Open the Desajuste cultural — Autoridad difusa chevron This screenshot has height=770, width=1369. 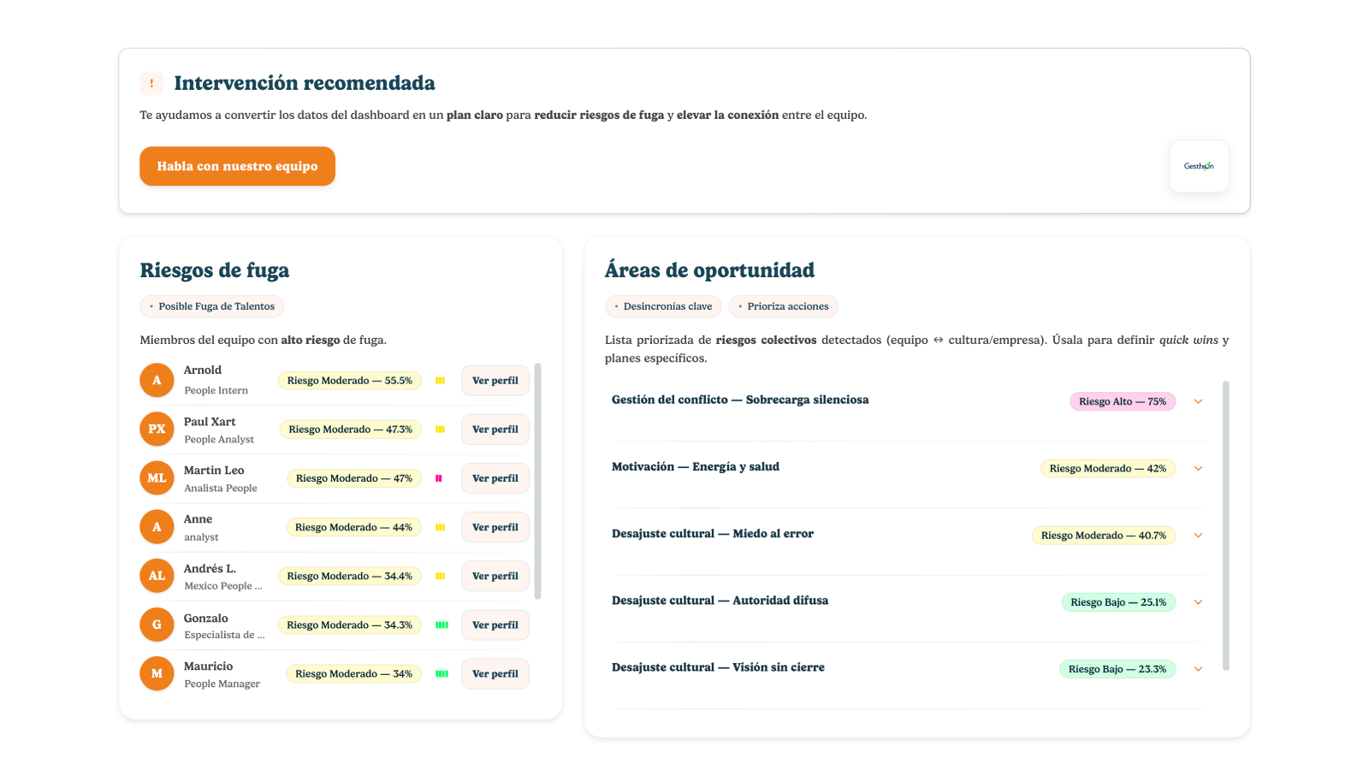1198,602
